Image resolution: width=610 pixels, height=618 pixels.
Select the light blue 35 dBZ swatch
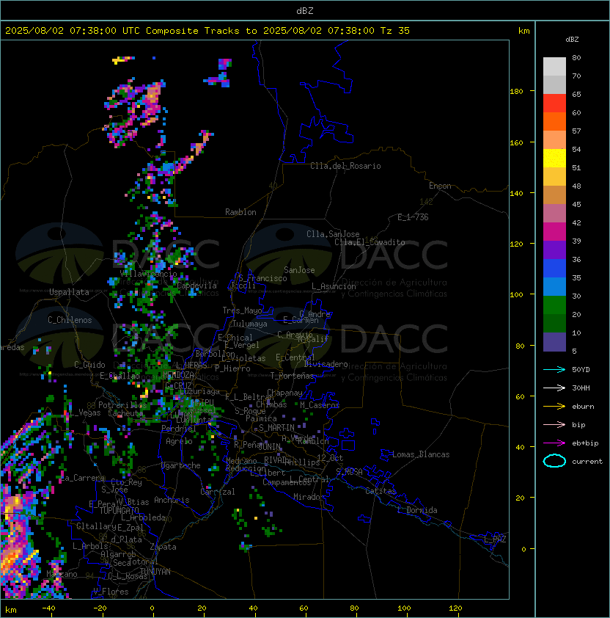point(554,286)
